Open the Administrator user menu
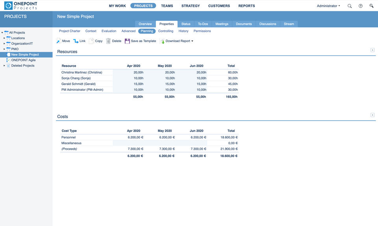378x226 pixels. click(328, 6)
